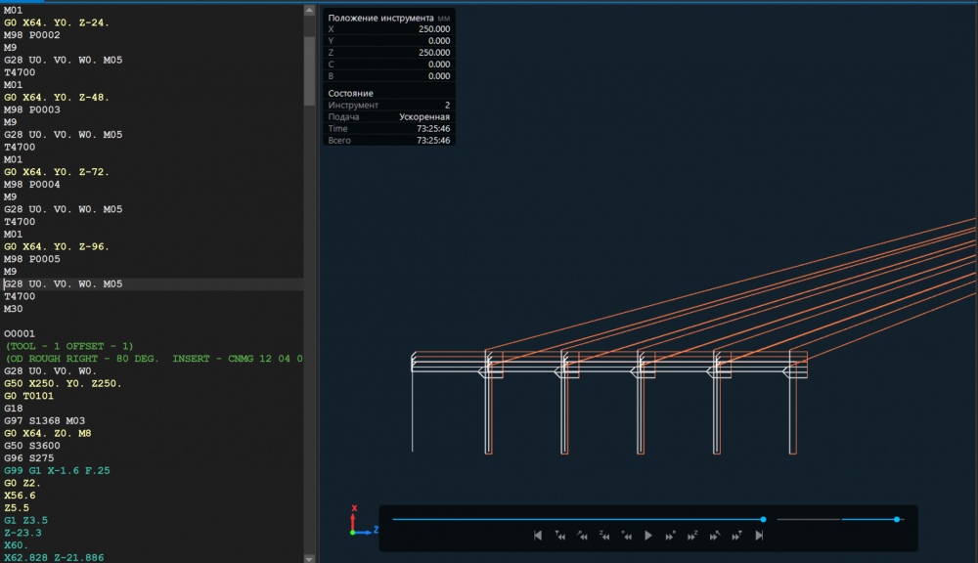978x563 pixels.
Task: Click the red X axis of the gizmo
Action: pos(353,520)
